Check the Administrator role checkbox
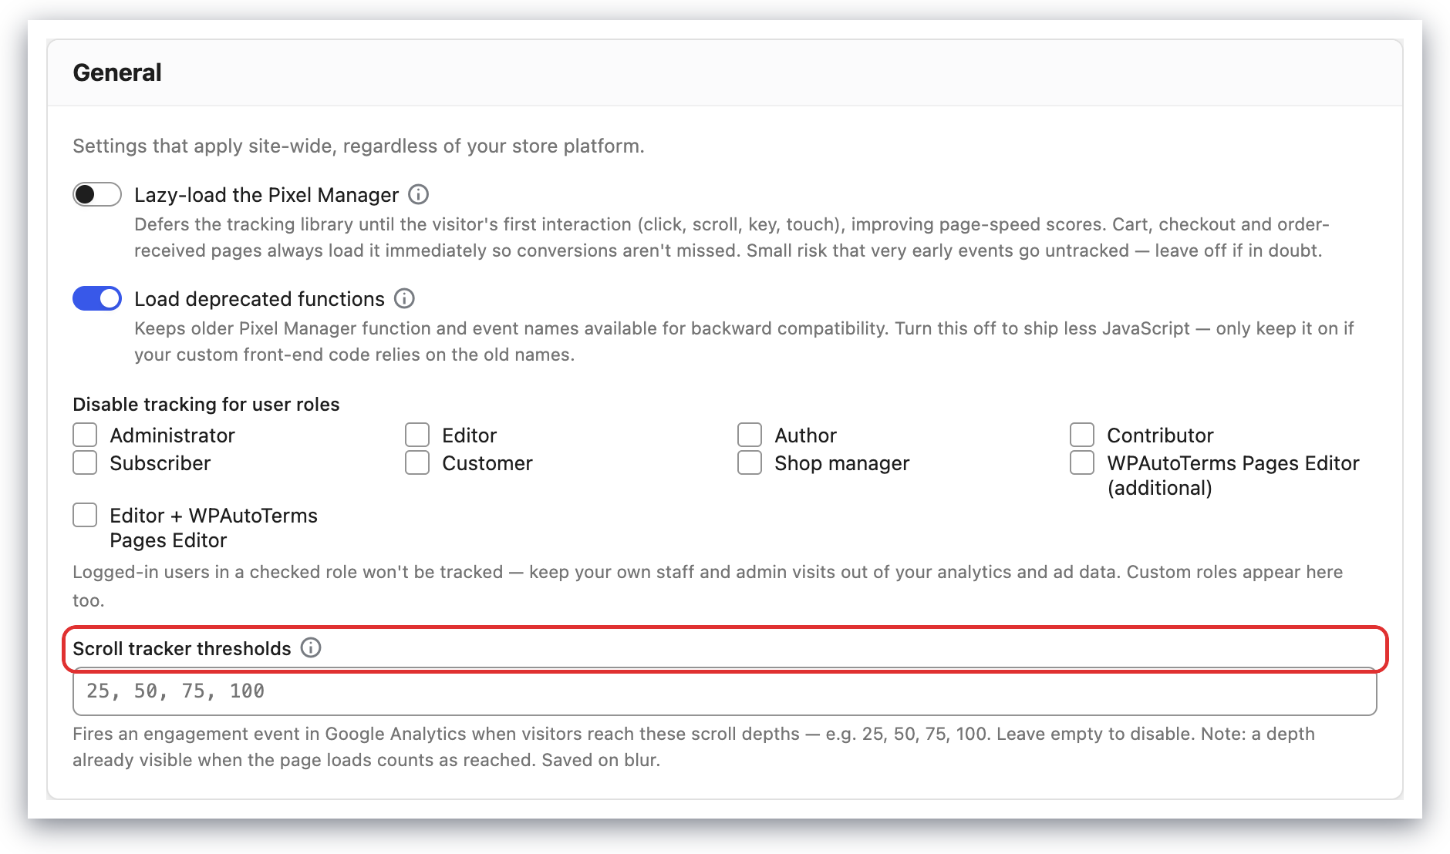 coord(85,435)
